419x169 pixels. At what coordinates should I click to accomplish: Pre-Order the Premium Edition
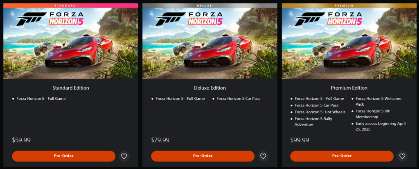pos(342,156)
